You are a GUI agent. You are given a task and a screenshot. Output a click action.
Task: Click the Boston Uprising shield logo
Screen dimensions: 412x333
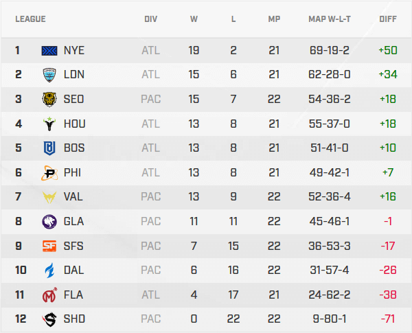coord(50,148)
